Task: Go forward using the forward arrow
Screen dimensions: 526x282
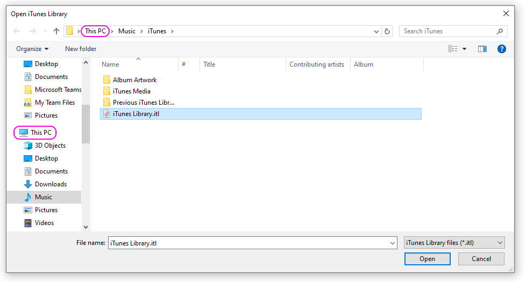Action: [x=33, y=31]
